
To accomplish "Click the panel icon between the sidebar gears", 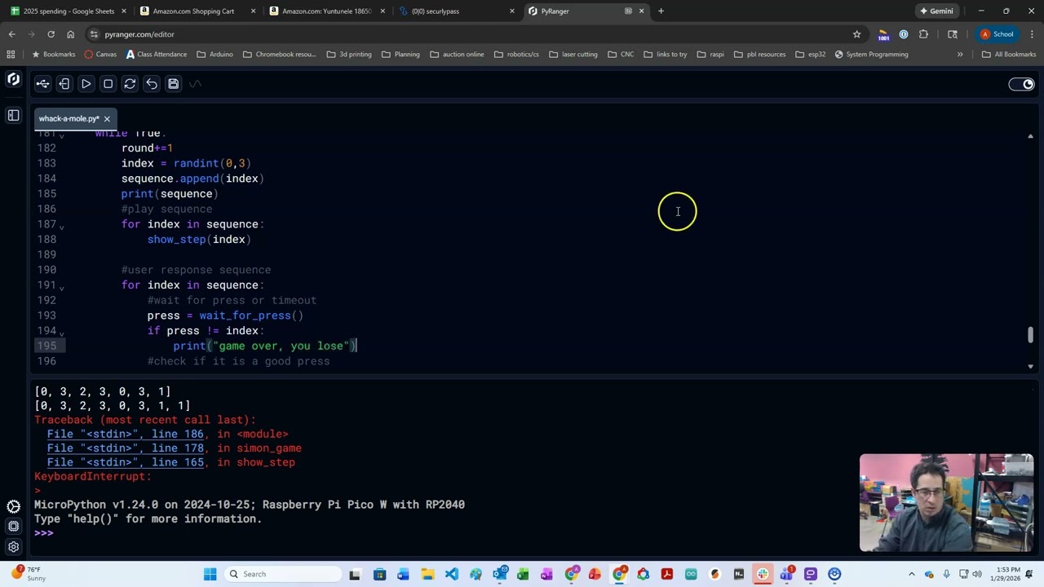I will [13, 527].
